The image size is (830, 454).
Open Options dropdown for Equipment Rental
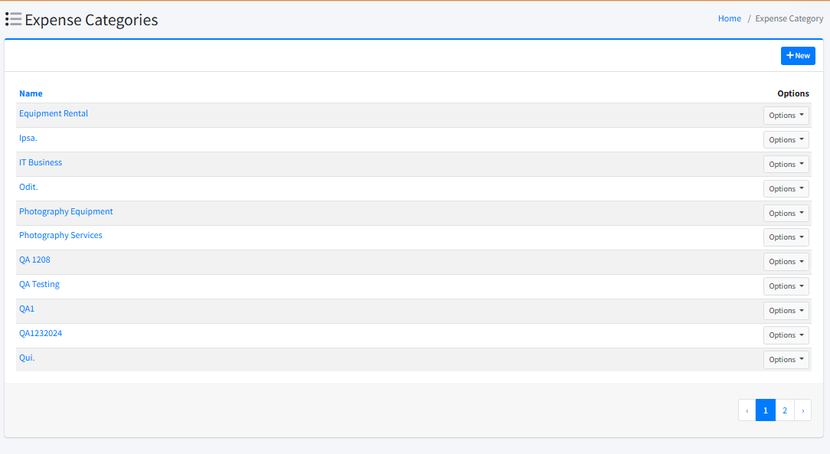click(786, 116)
